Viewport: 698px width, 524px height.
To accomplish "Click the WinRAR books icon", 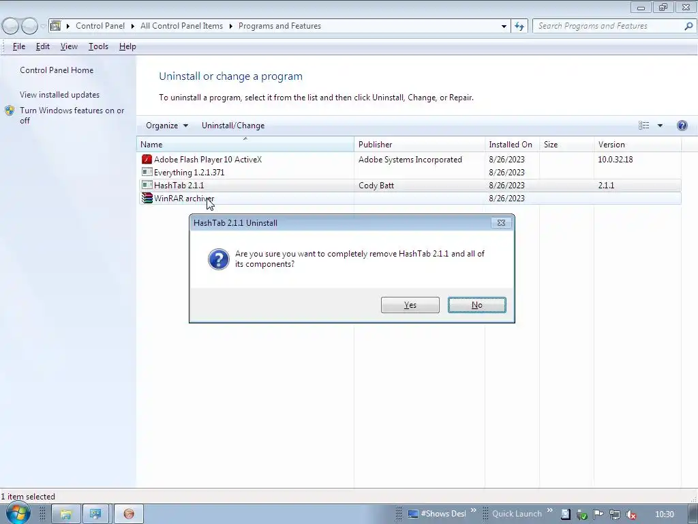I will pyautogui.click(x=147, y=198).
